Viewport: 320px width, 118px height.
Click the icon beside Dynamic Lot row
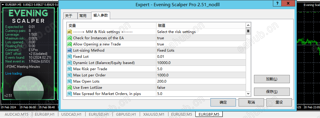pyautogui.click(x=70, y=63)
